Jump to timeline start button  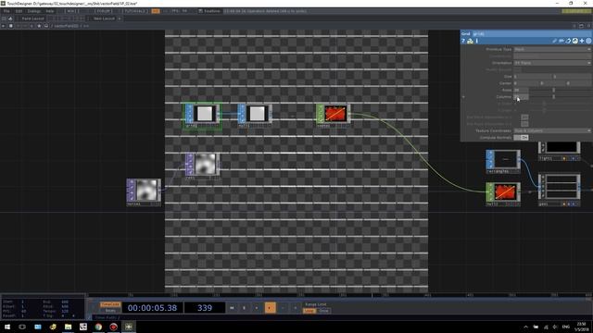(232, 308)
